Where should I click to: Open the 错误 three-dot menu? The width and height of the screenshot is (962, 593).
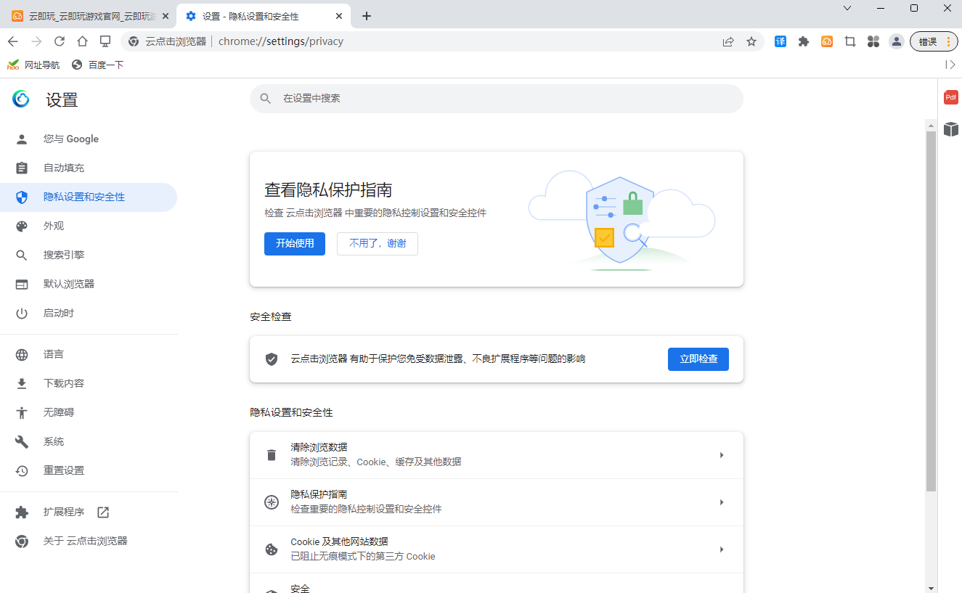947,41
